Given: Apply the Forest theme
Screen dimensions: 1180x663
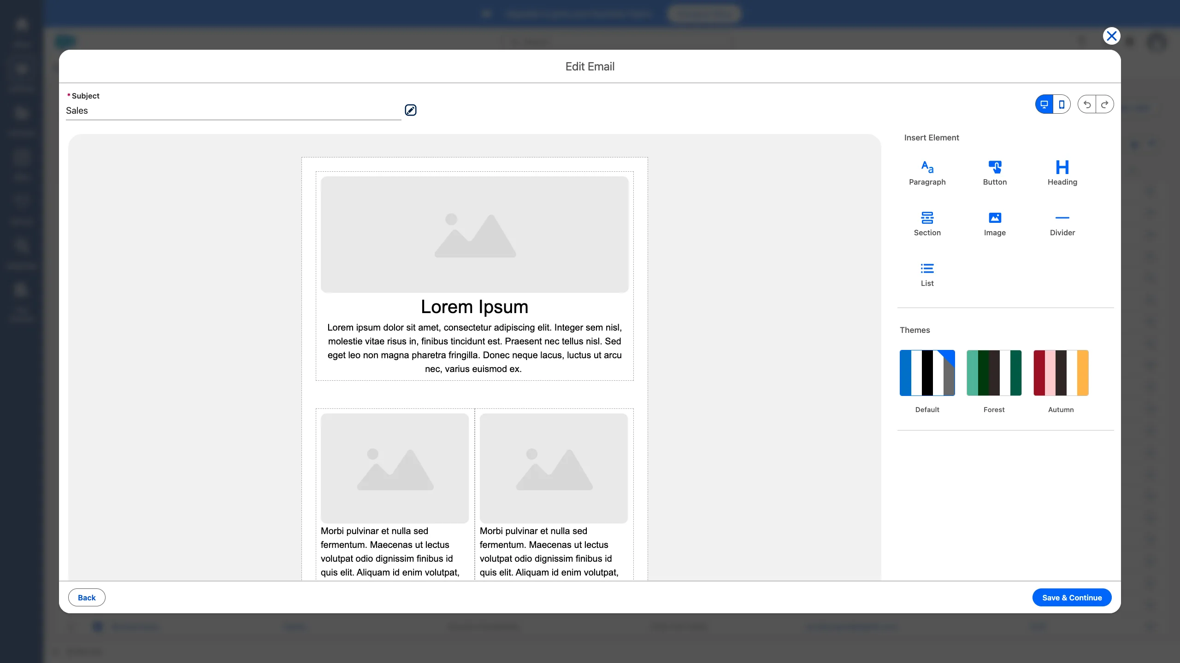Looking at the screenshot, I should pos(994,372).
